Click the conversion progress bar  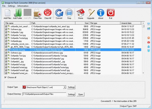tap(49, 101)
